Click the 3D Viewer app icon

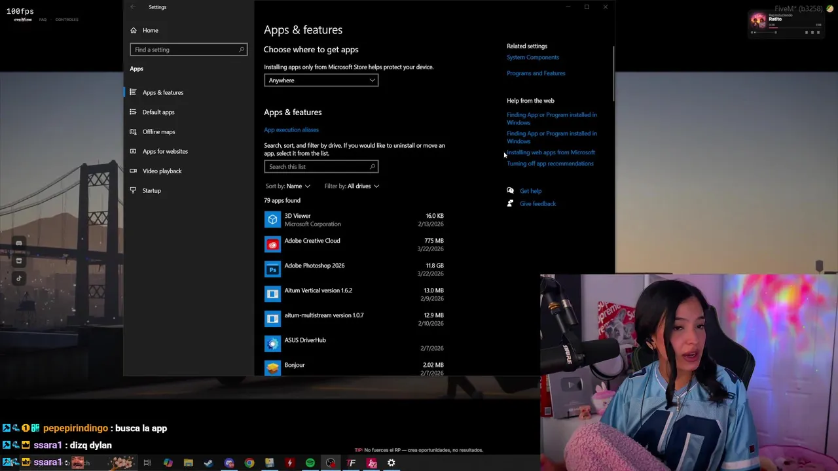272,220
